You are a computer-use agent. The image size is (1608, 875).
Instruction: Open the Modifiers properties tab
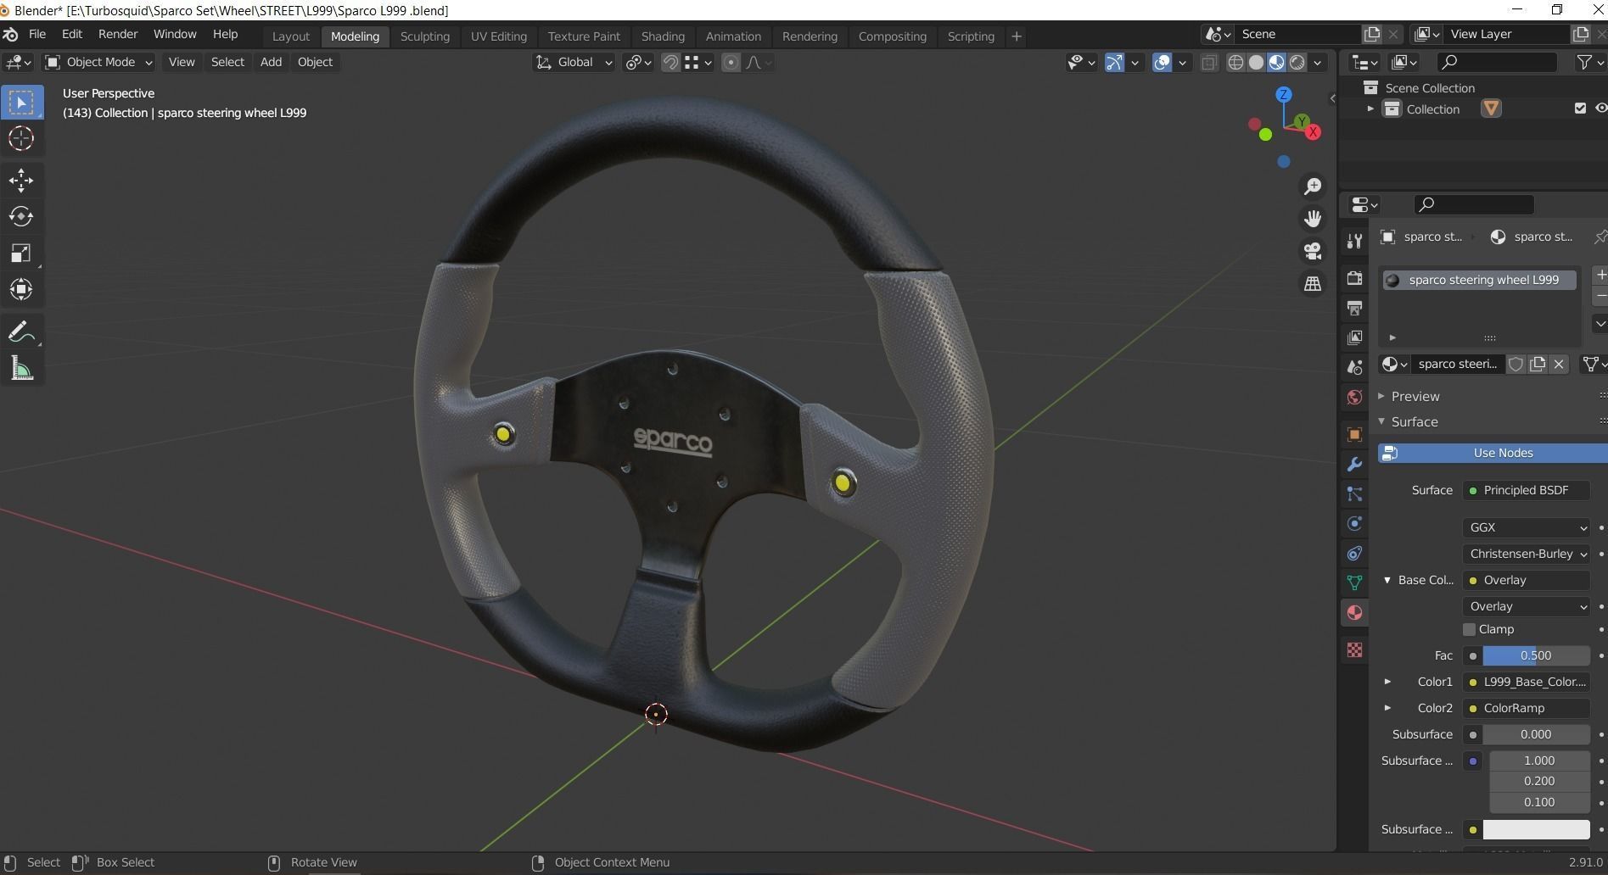(x=1354, y=465)
